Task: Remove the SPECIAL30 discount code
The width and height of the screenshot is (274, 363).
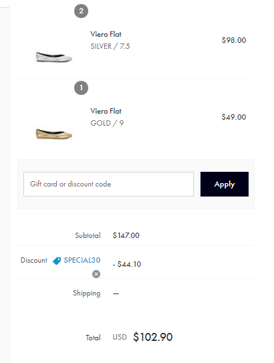Action: click(x=96, y=274)
